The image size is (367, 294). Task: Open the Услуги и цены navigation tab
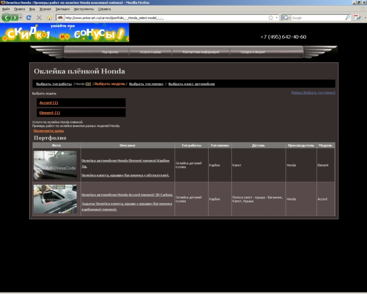tap(150, 52)
